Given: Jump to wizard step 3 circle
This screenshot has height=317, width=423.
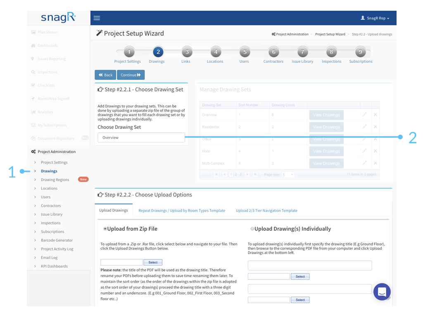Looking at the screenshot, I should pyautogui.click(x=187, y=52).
